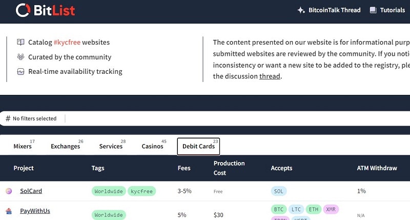
Task: Click the Worldwide tag in SolCard row
Action: coord(109,191)
